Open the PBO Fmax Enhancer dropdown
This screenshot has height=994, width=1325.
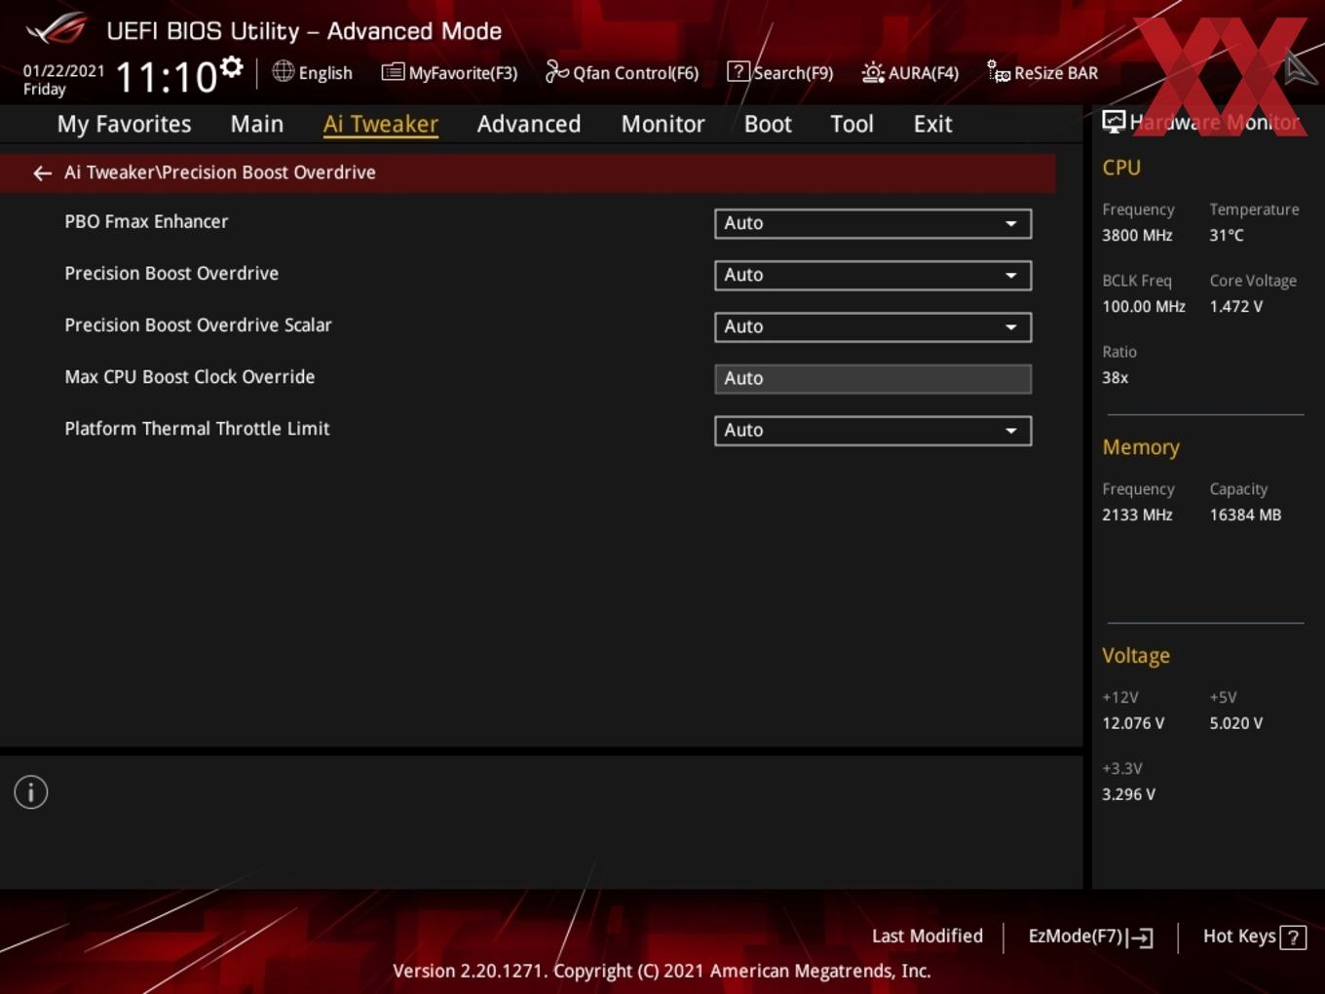coord(873,223)
